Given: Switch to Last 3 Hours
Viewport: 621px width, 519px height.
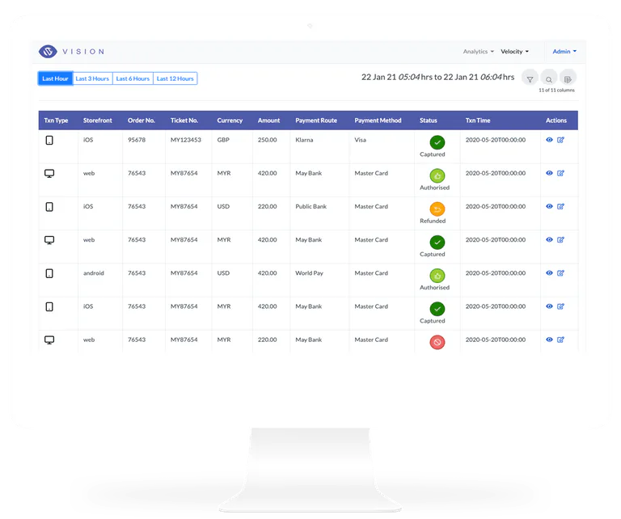Looking at the screenshot, I should click(x=92, y=78).
